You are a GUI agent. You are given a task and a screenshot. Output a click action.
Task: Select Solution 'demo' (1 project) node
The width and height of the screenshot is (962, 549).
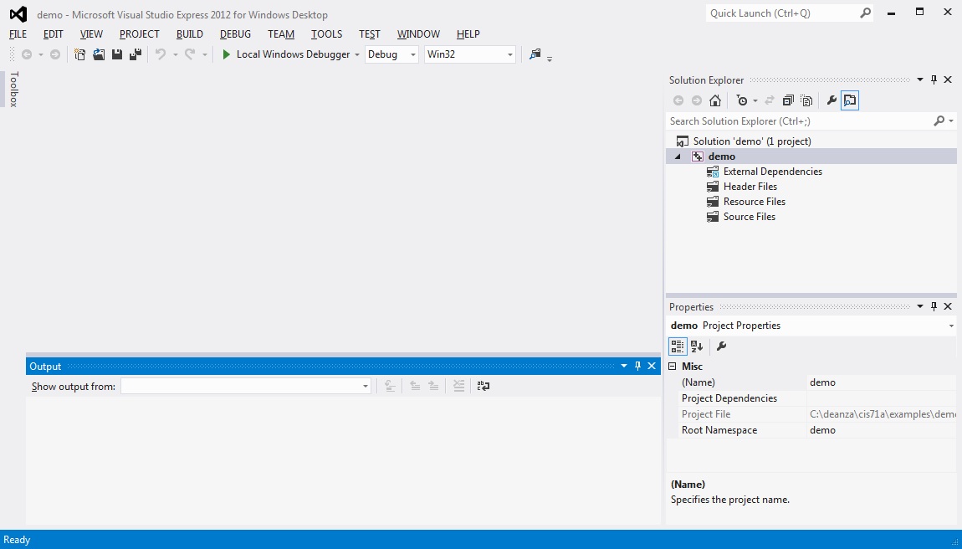point(752,141)
